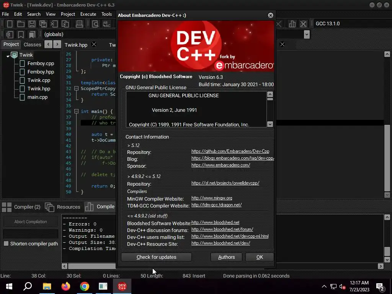Click the license scrollbar up arrow
This screenshot has height=294, width=392.
270,95
